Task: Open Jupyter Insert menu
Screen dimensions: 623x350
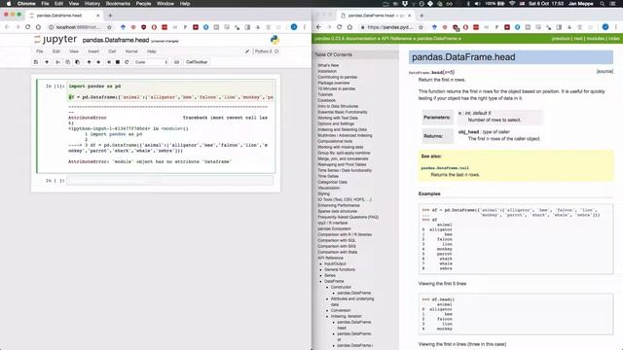Action: 93,52
